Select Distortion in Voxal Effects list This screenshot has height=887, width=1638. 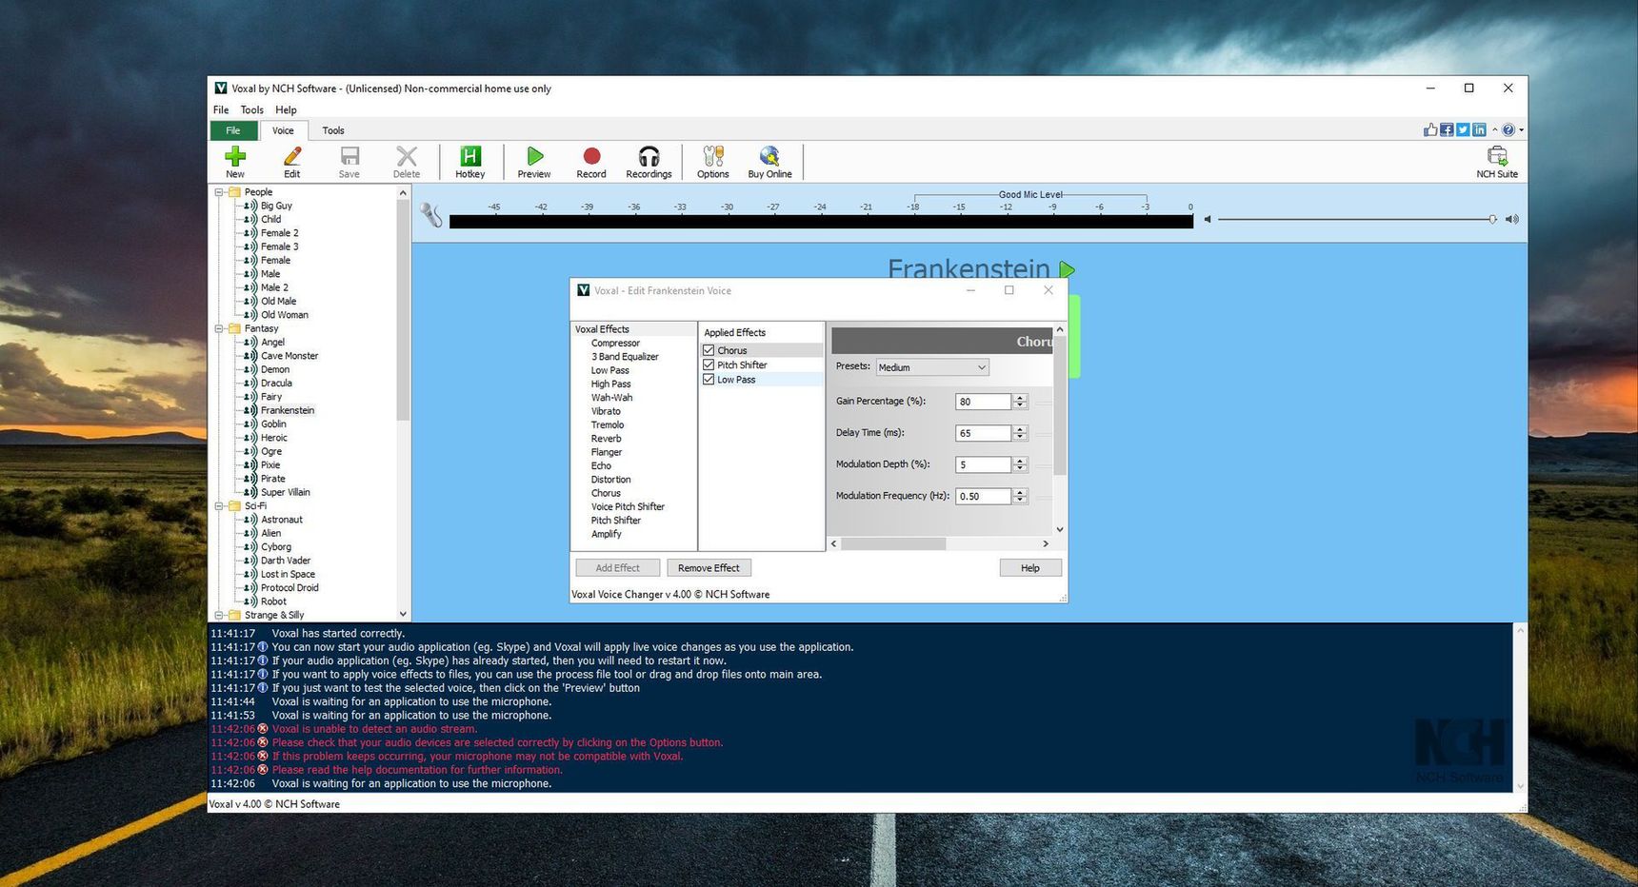click(x=610, y=480)
